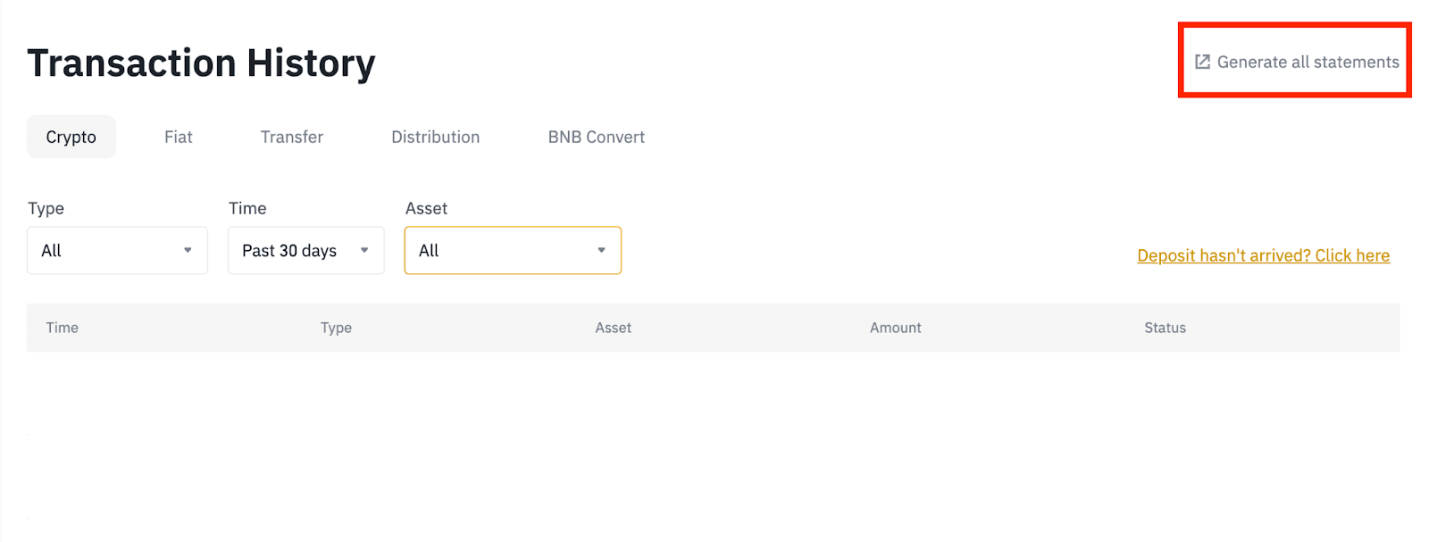Click the Asset dropdown caret icon
The height and width of the screenshot is (542, 1429).
coord(601,250)
